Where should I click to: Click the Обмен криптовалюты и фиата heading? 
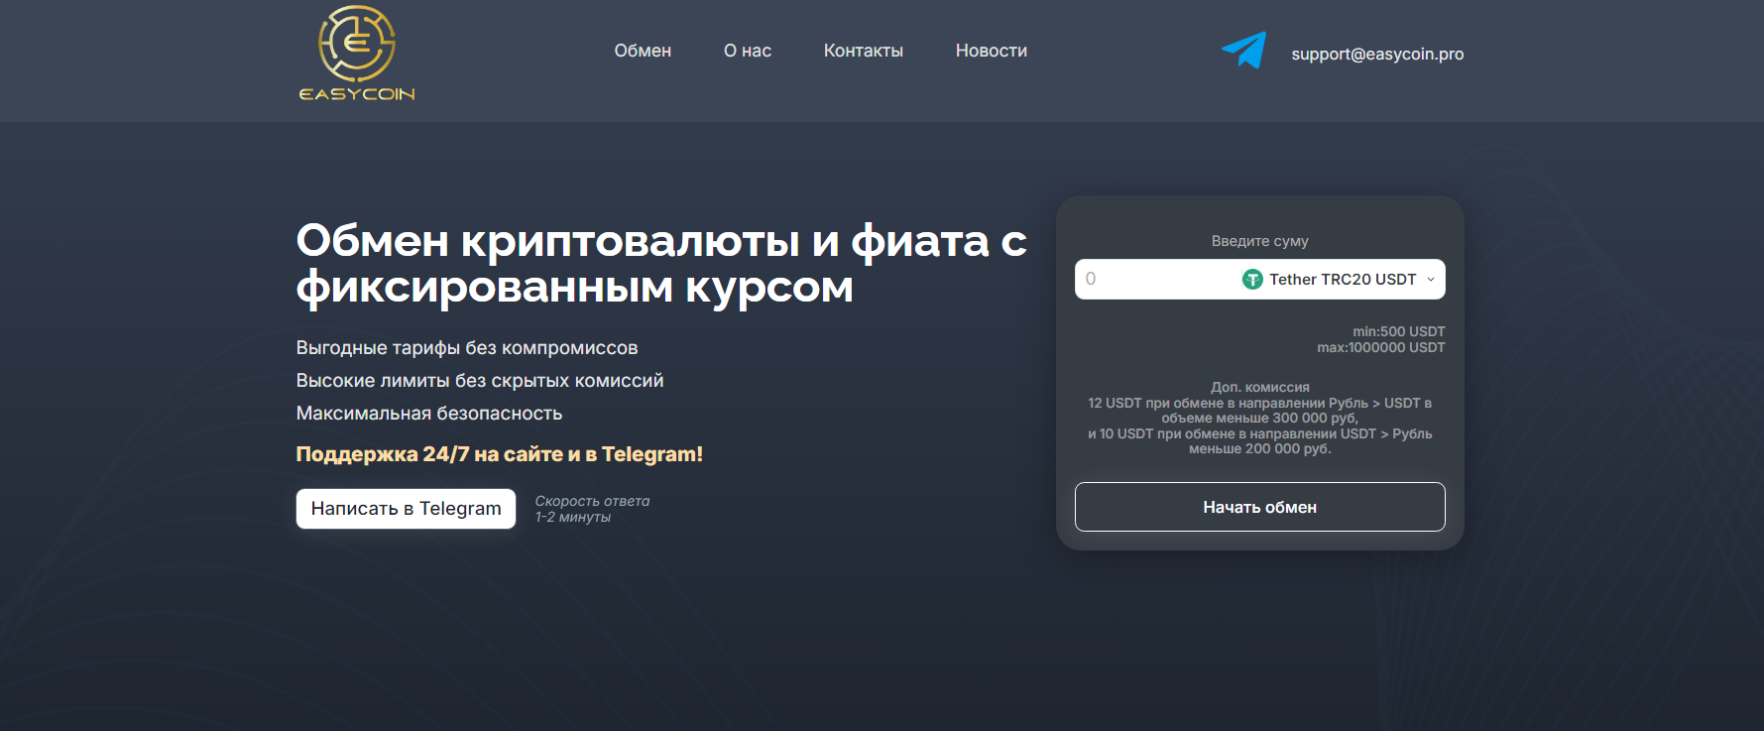click(x=661, y=264)
